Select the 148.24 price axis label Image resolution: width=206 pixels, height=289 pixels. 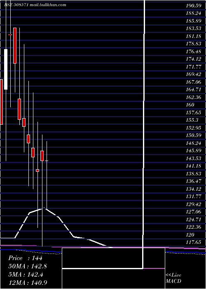194,143
